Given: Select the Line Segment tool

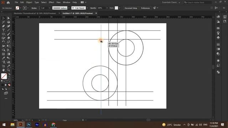Looking at the screenshot, I should [x=9, y=30].
